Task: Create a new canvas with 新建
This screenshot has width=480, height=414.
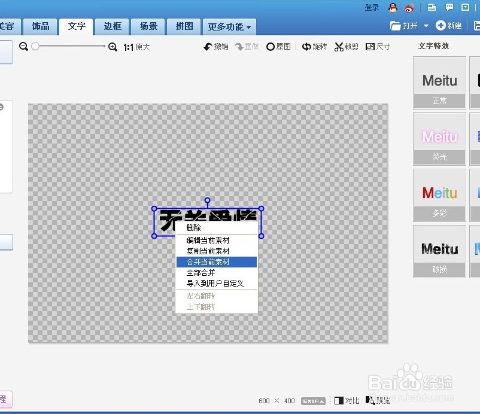Action: click(448, 26)
